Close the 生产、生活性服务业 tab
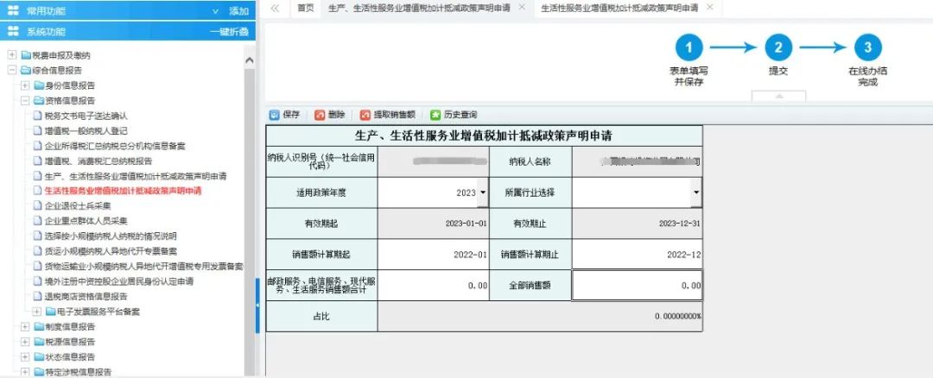This screenshot has height=378, width=933. click(522, 7)
